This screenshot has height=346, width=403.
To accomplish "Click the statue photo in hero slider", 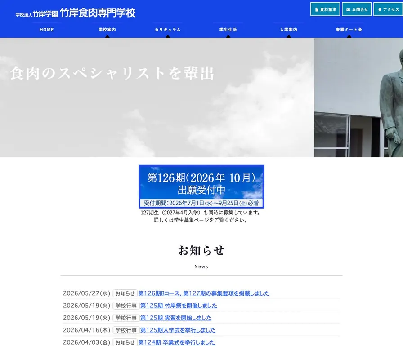I will (x=358, y=98).
